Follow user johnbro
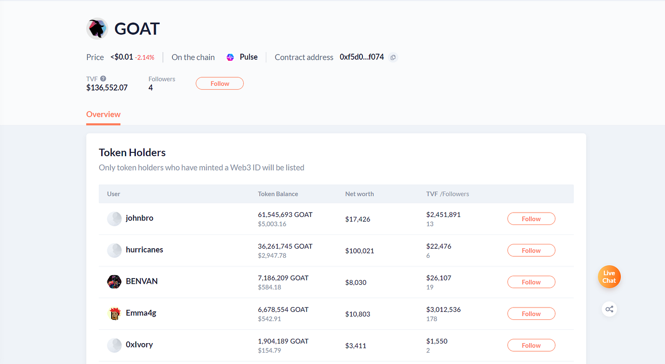This screenshot has height=364, width=665. point(531,219)
